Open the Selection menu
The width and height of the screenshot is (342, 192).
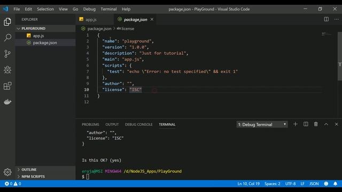tap(45, 9)
